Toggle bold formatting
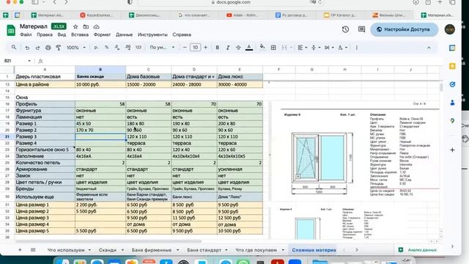Screen dimensions: 469x264 (x=218, y=48)
